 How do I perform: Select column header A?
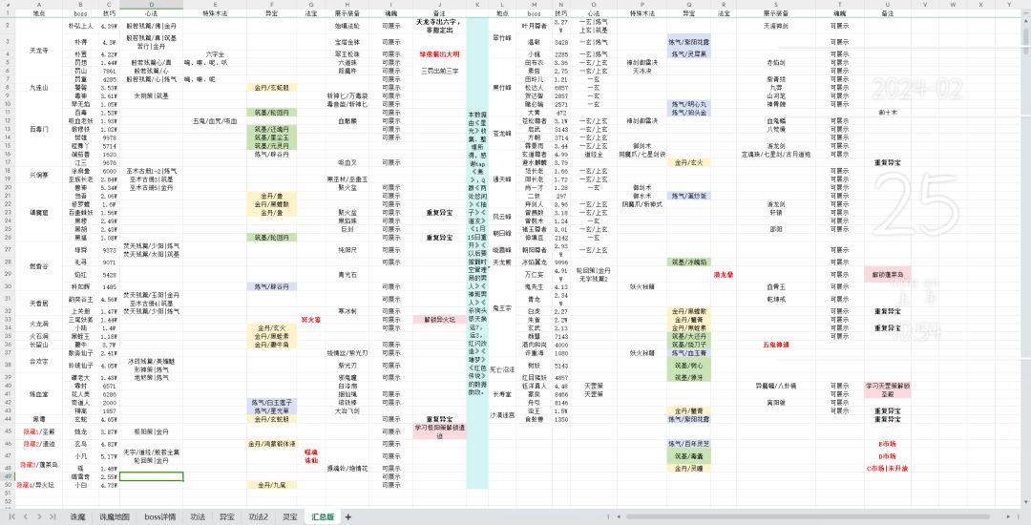39,5
